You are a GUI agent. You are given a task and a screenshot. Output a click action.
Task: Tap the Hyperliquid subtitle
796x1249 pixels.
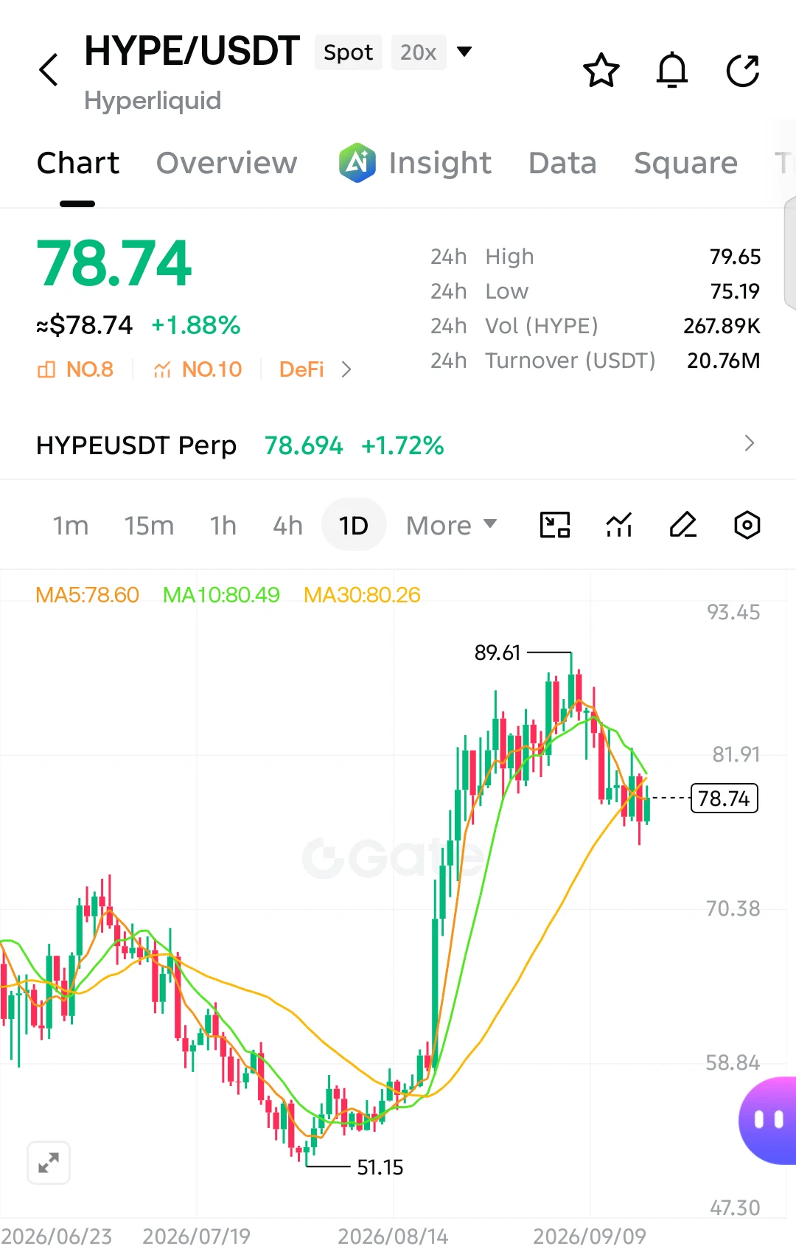coord(153,101)
